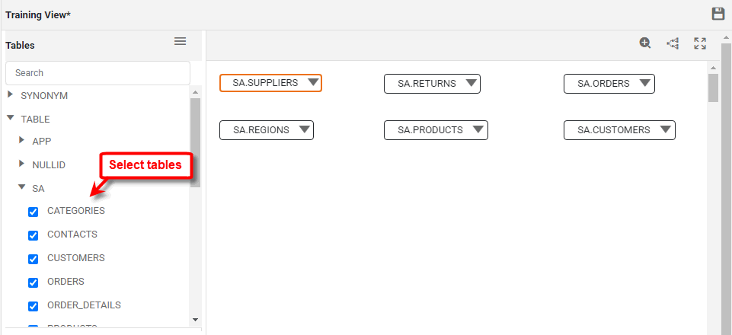The height and width of the screenshot is (335, 732).
Task: Select the NULLID schema item
Action: coord(49,164)
